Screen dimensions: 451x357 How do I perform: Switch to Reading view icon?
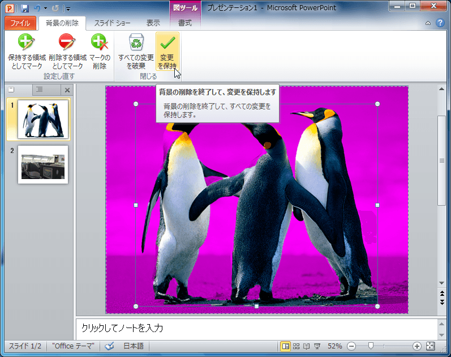click(307, 346)
